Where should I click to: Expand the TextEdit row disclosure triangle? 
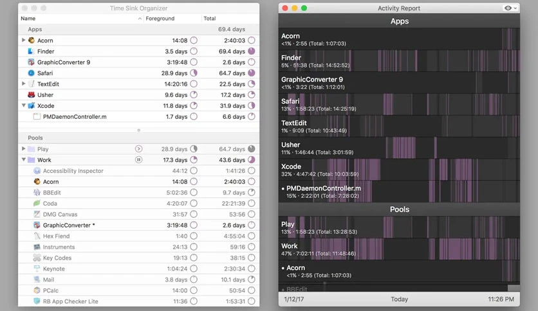23,84
